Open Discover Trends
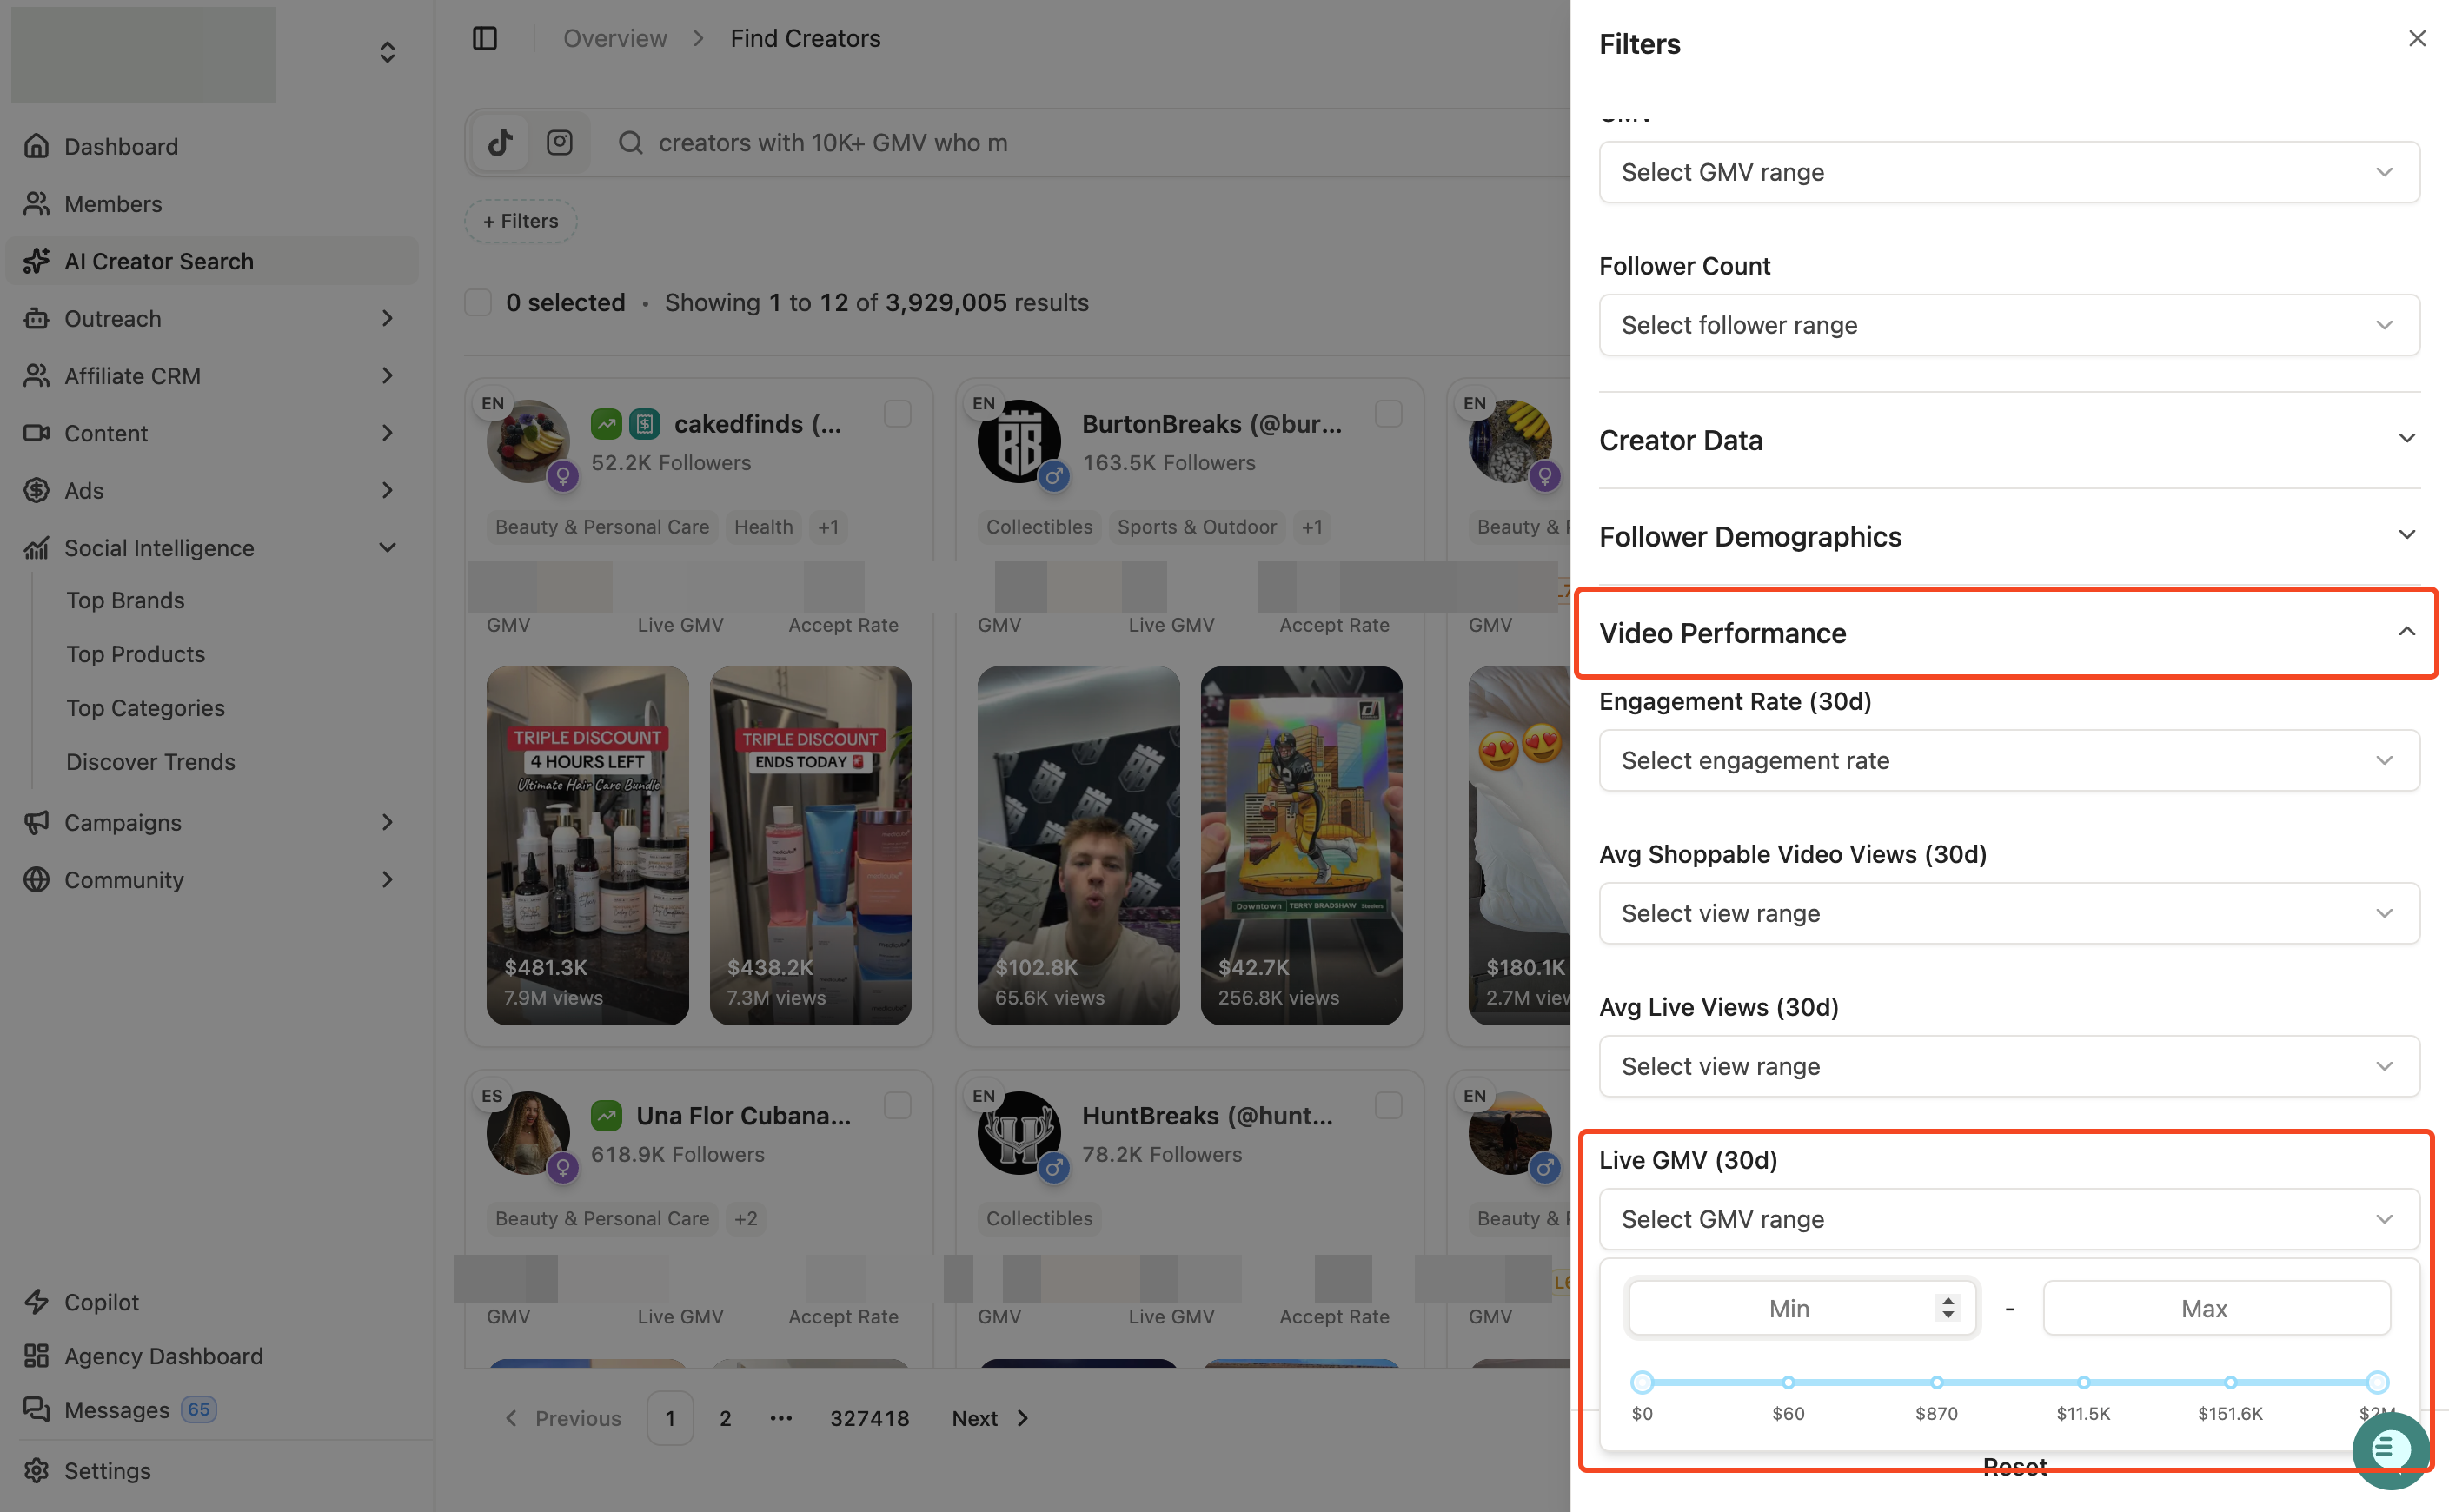 click(151, 762)
